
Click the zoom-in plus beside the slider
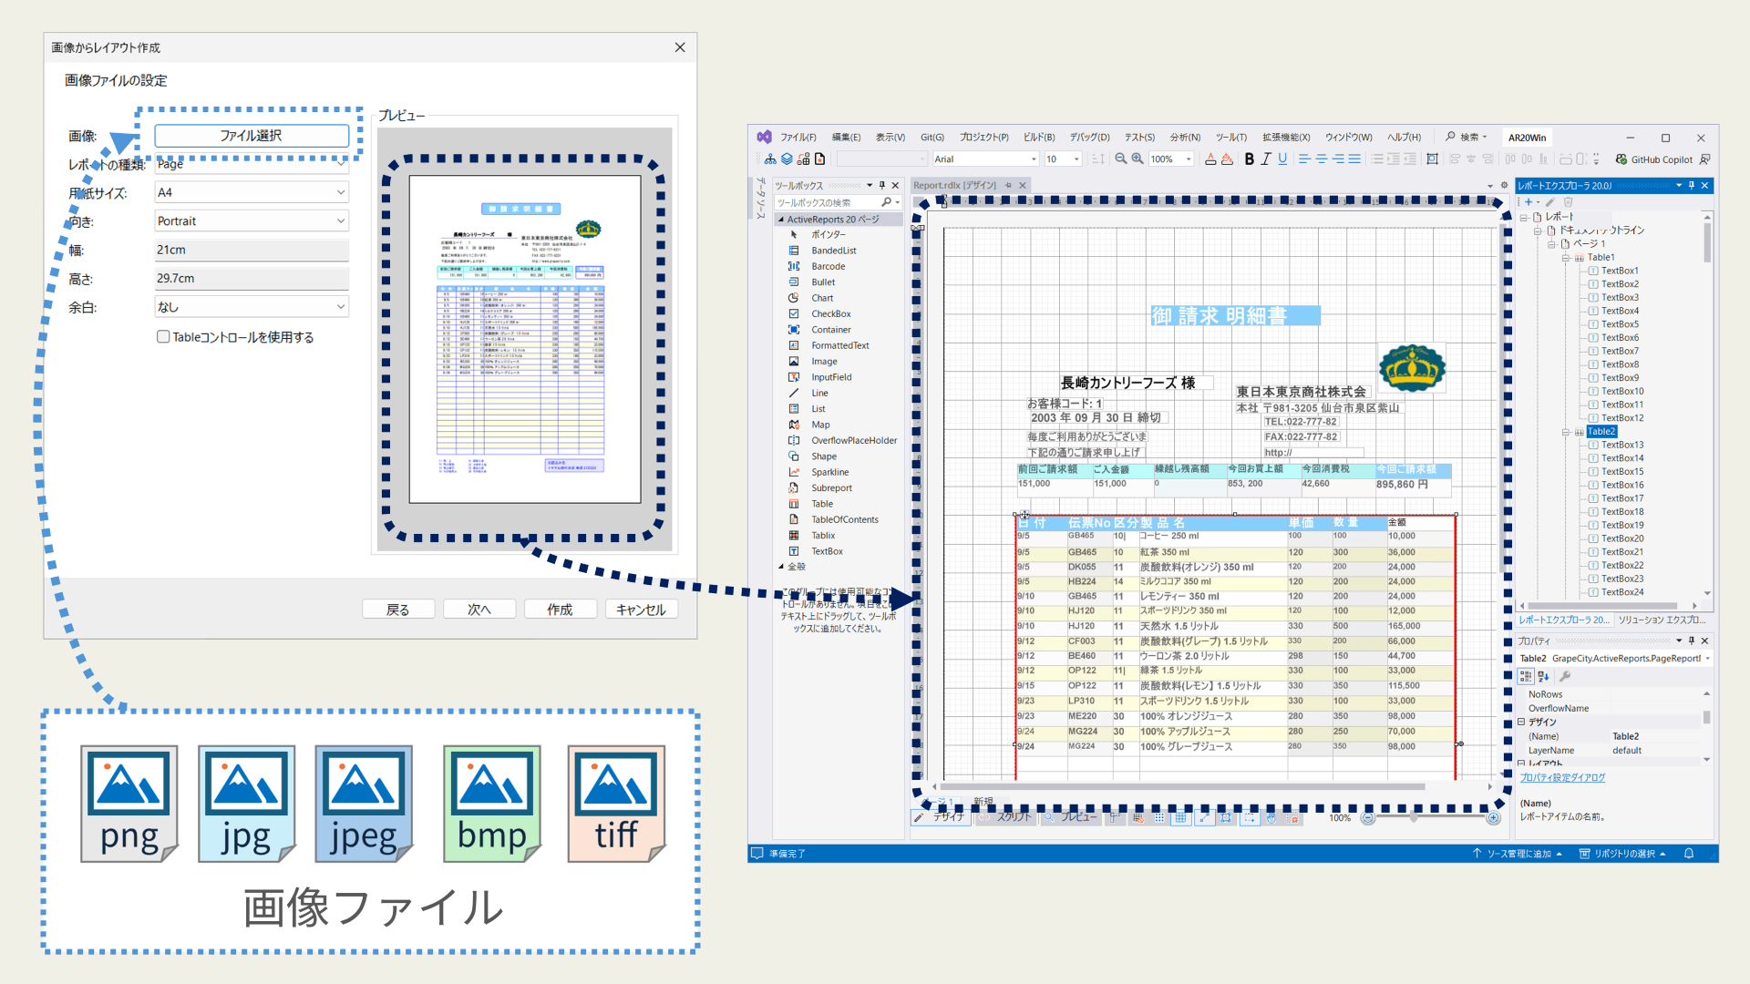(1493, 818)
